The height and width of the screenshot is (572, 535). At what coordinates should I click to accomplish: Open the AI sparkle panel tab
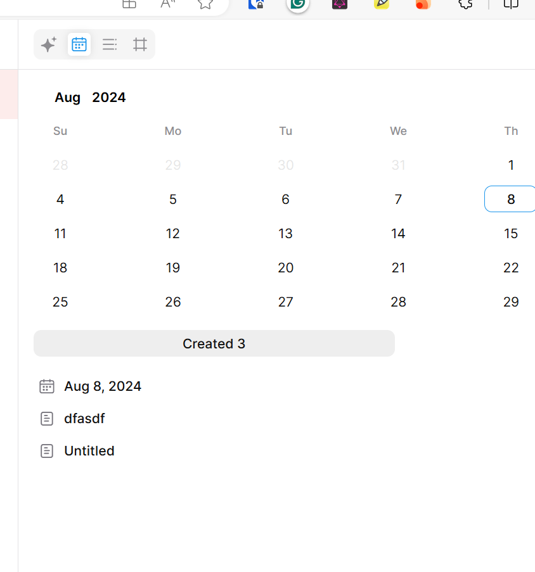pos(49,44)
